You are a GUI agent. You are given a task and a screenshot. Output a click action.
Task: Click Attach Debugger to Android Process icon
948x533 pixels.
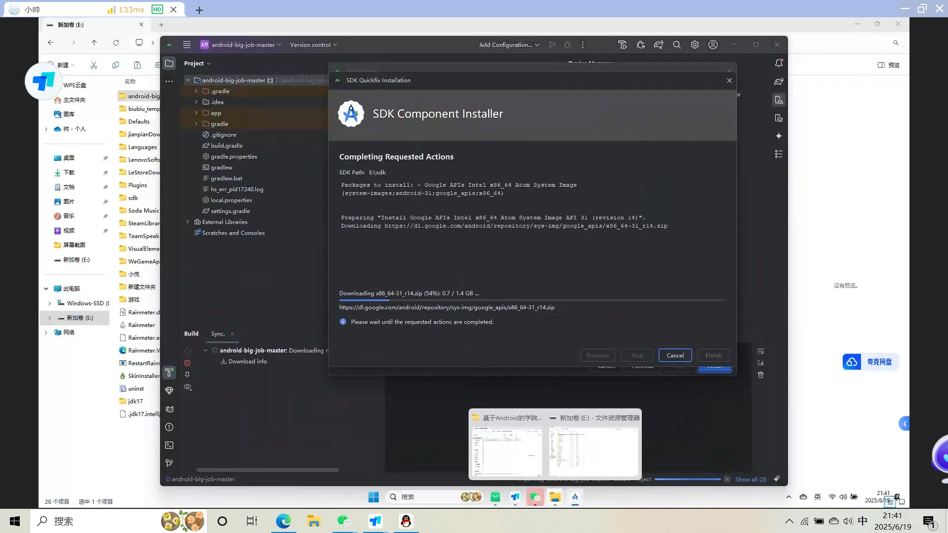click(x=641, y=44)
